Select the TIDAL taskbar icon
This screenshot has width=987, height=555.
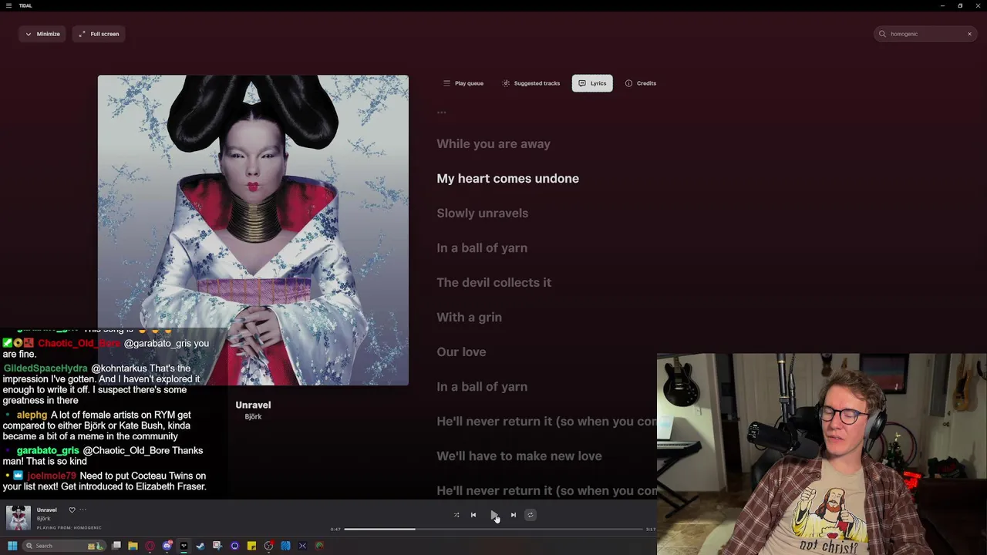(x=184, y=546)
